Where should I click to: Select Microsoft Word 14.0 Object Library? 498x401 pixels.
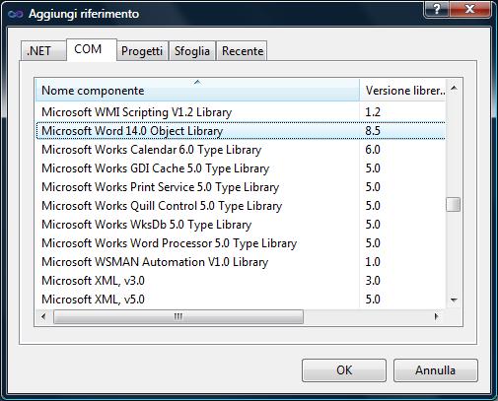click(x=241, y=131)
